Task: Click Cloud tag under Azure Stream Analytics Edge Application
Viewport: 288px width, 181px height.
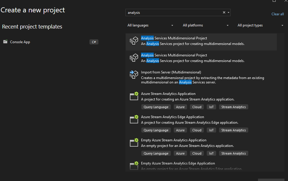Action: 197,130
